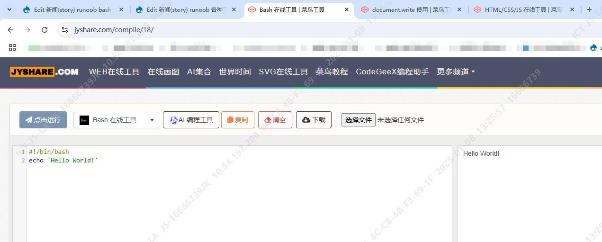Open the apps grid in bookmarks bar

(x=12, y=47)
